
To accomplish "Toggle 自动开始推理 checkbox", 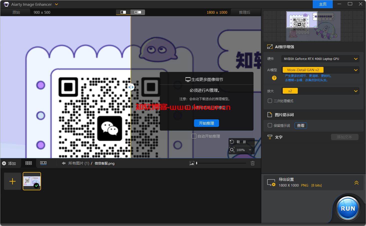I will [194, 136].
